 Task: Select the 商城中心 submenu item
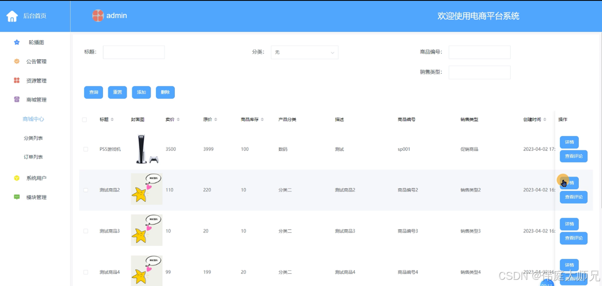(33, 119)
